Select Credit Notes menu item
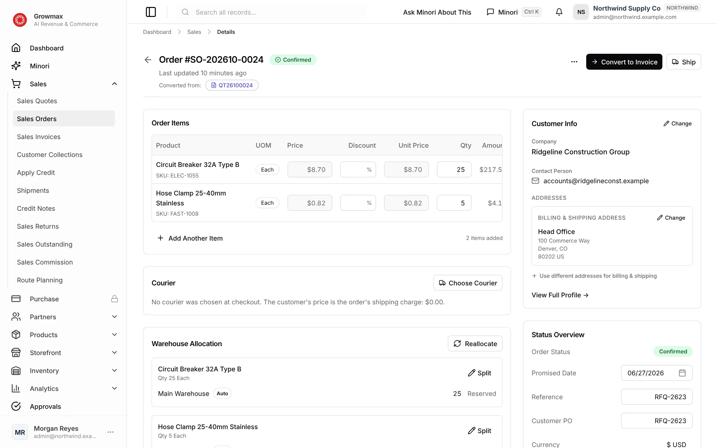Viewport: 717px width, 448px height. coord(64,208)
